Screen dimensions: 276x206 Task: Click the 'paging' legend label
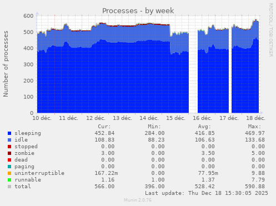(24, 167)
